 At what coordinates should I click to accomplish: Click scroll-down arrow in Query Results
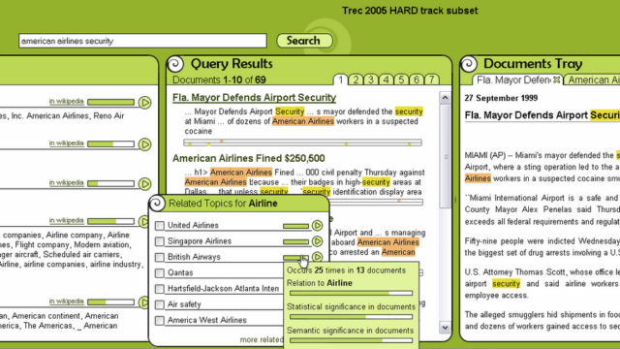pyautogui.click(x=445, y=328)
